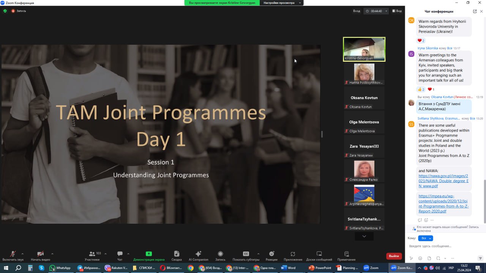Open Примечания notes icon
This screenshot has height=273, width=486.
point(346,254)
